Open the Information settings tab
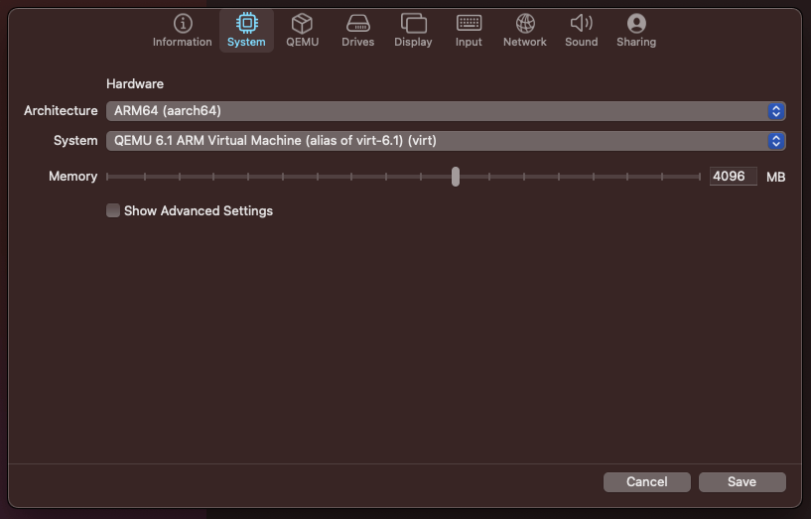The height and width of the screenshot is (519, 811). (182, 31)
